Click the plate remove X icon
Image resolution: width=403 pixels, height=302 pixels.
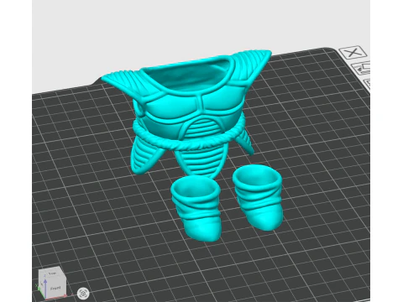coord(353,52)
